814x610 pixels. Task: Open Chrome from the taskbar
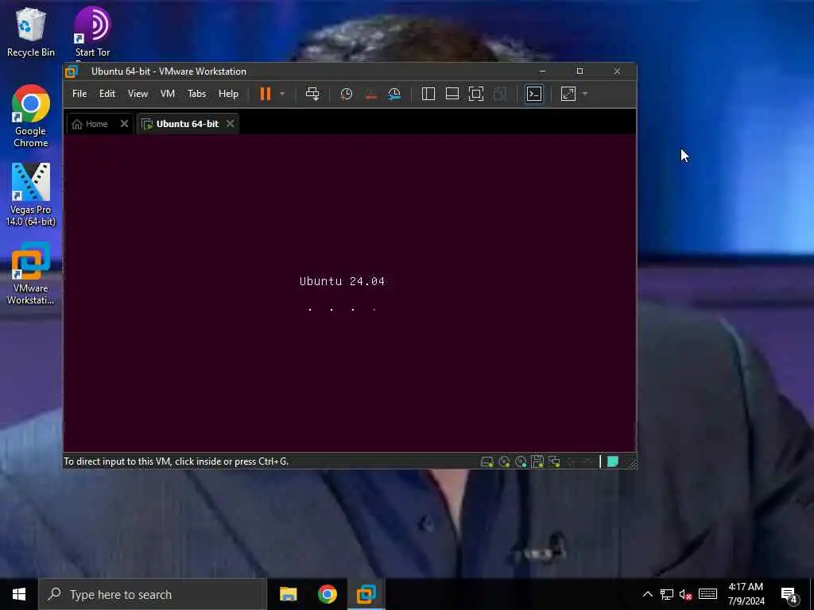click(x=328, y=594)
